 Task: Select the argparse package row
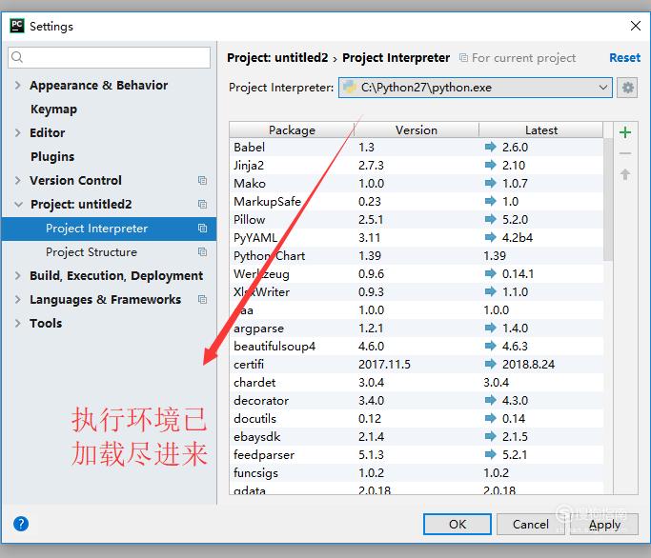coord(417,328)
